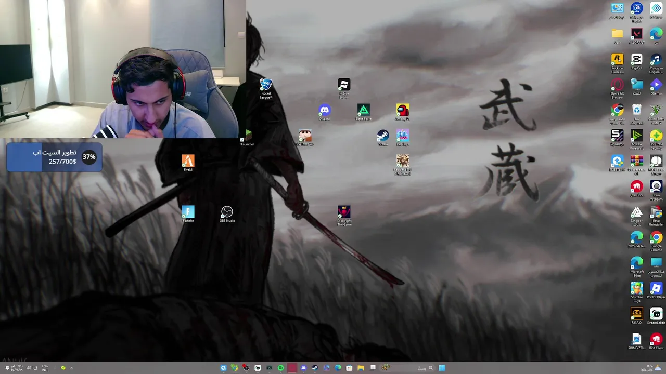This screenshot has height=374, width=666.
Task: Open Discord from the taskbar
Action: click(303, 368)
